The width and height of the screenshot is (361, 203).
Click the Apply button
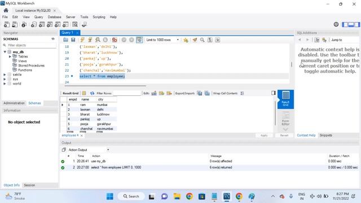point(264,135)
